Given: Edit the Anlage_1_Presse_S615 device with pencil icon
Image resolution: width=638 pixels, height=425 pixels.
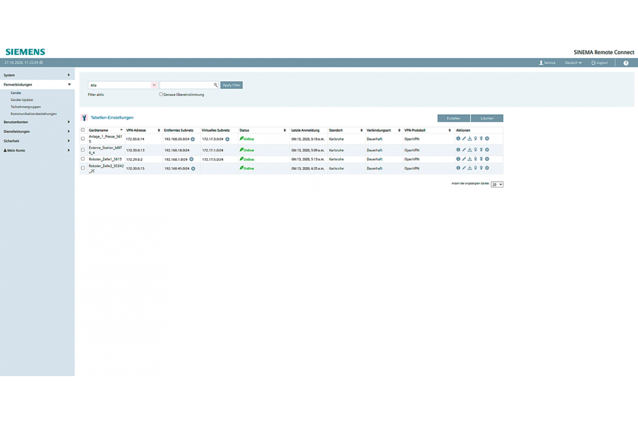Looking at the screenshot, I should pos(464,139).
